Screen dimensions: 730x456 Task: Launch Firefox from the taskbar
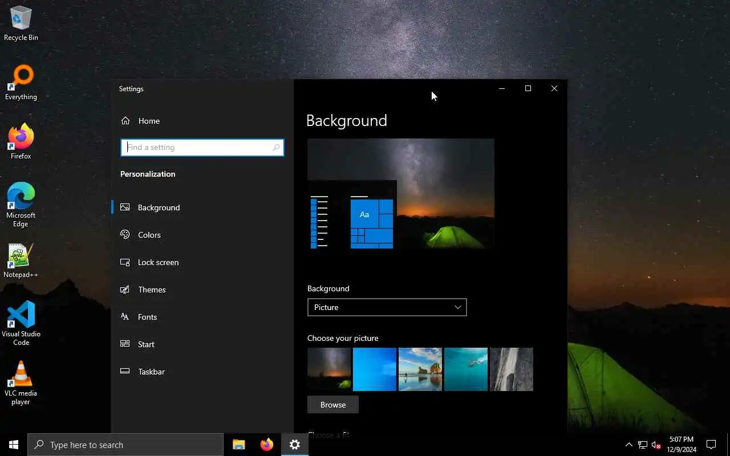click(266, 445)
